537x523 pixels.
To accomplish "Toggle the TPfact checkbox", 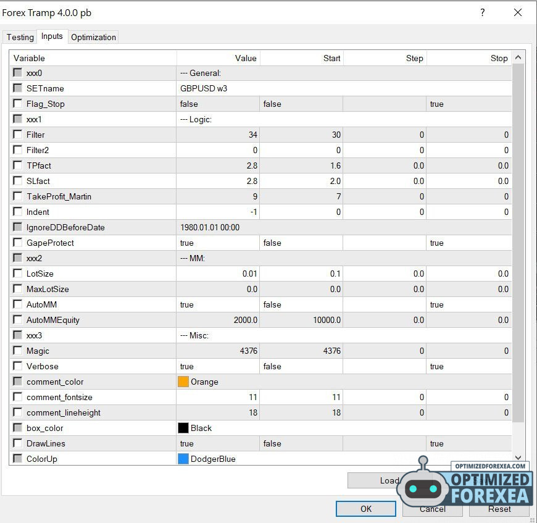I will tap(17, 165).
